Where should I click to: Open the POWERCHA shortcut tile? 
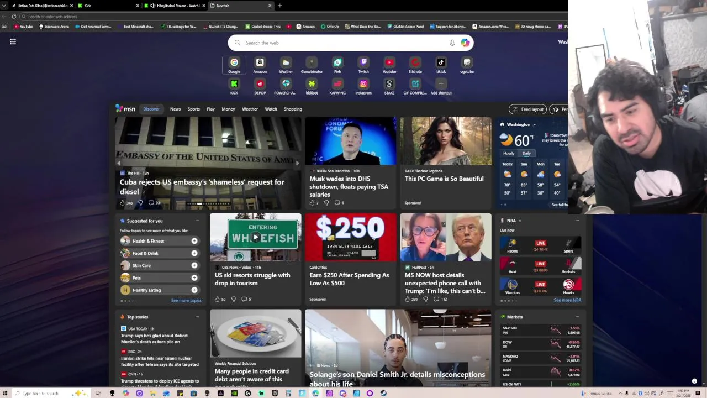pos(286,87)
